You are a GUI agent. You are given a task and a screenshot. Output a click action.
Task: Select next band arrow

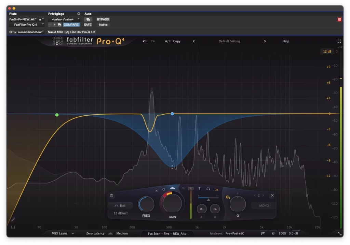click(263, 195)
